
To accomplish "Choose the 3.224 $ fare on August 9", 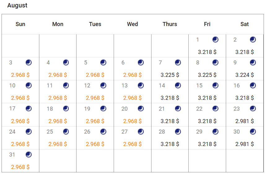I will point(244,75).
